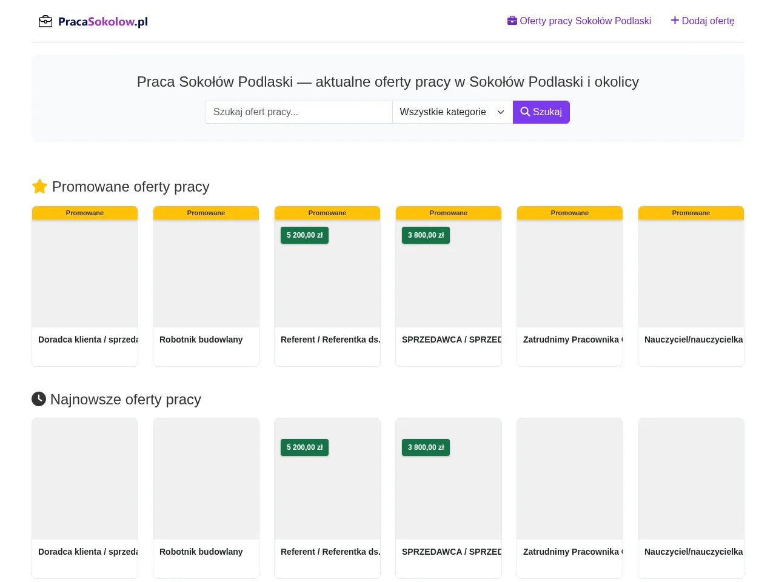Focus the Szukaj ofert pracy search field

[x=299, y=112]
